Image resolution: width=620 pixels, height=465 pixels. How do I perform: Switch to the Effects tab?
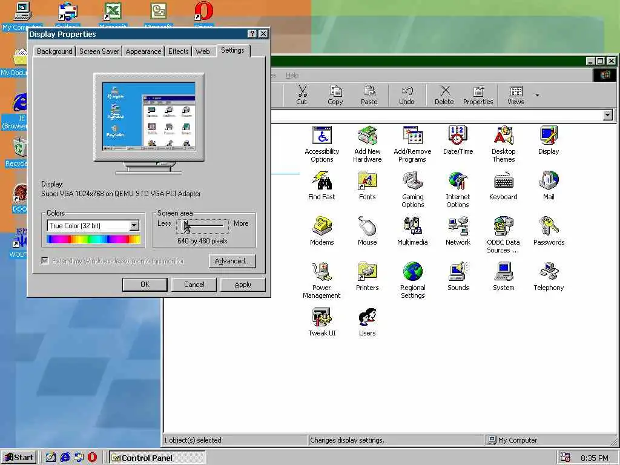(179, 51)
